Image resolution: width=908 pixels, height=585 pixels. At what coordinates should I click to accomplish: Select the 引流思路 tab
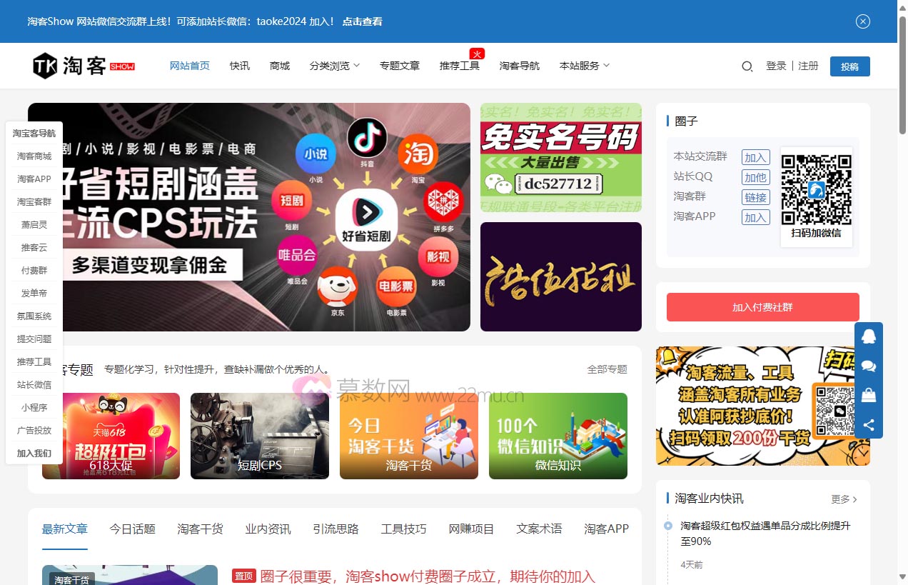pyautogui.click(x=336, y=529)
